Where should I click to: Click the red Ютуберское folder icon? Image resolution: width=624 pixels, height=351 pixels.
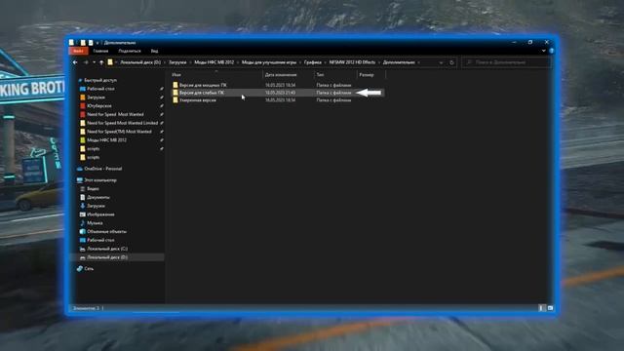(83, 106)
